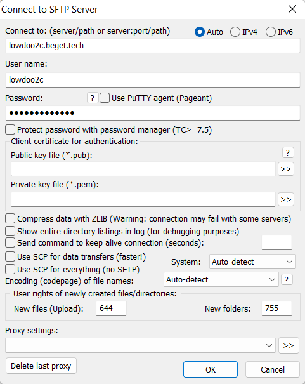305x384 pixels.
Task: Expand the Proxy settings dropdown
Action: click(x=140, y=345)
